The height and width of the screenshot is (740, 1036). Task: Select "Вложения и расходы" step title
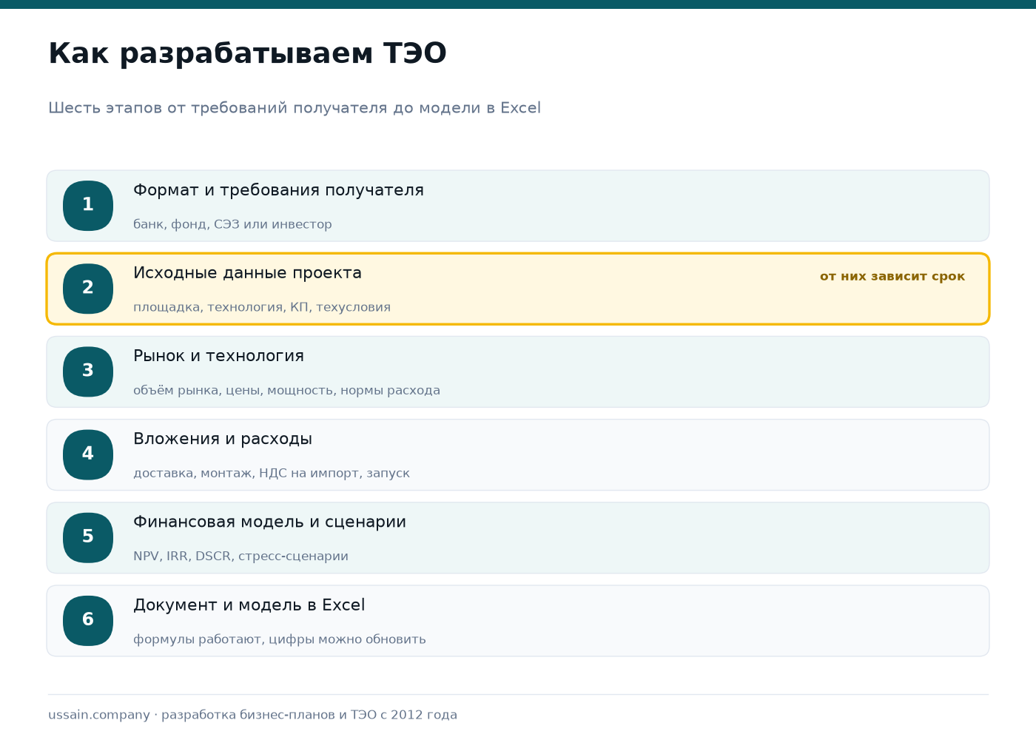click(223, 439)
